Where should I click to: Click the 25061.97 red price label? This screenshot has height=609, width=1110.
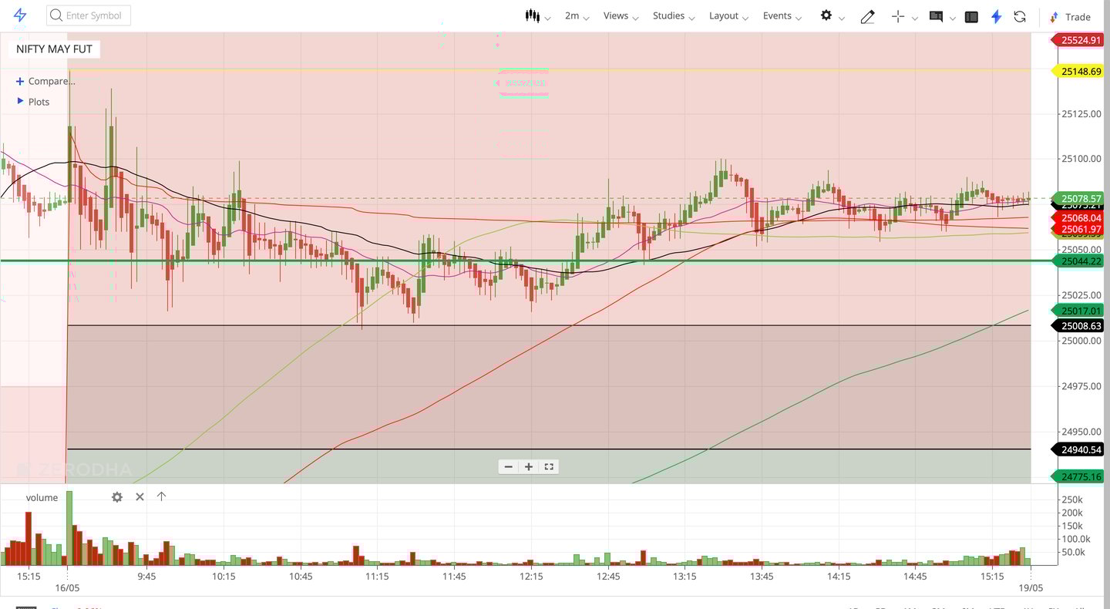1079,229
